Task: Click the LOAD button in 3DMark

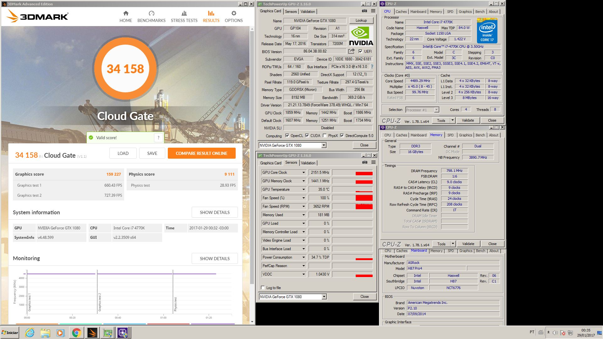Action: click(123, 153)
